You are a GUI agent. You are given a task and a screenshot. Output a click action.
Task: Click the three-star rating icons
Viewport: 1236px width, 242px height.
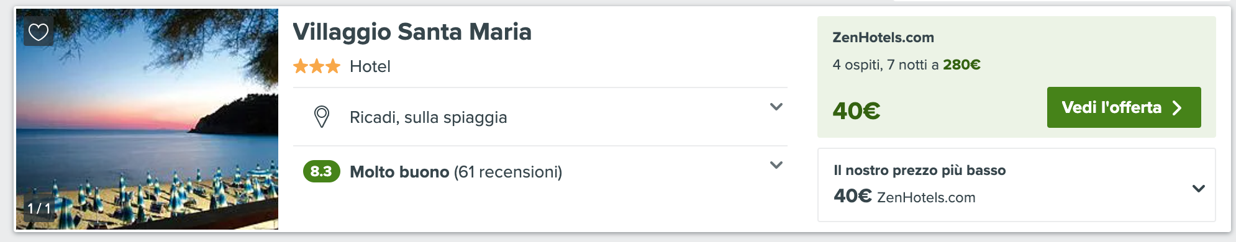[x=317, y=66]
